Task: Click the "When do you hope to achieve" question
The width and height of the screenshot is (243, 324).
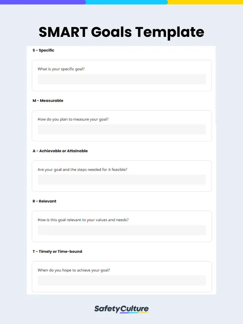Action: (74, 270)
